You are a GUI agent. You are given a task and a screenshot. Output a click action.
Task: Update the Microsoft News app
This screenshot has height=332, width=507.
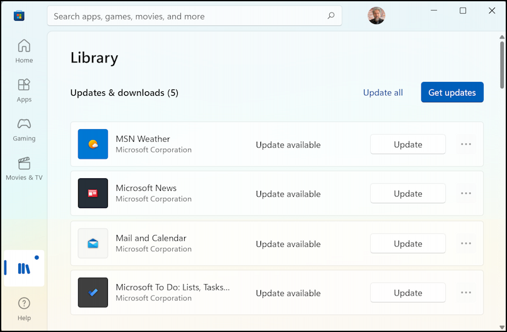click(x=408, y=193)
